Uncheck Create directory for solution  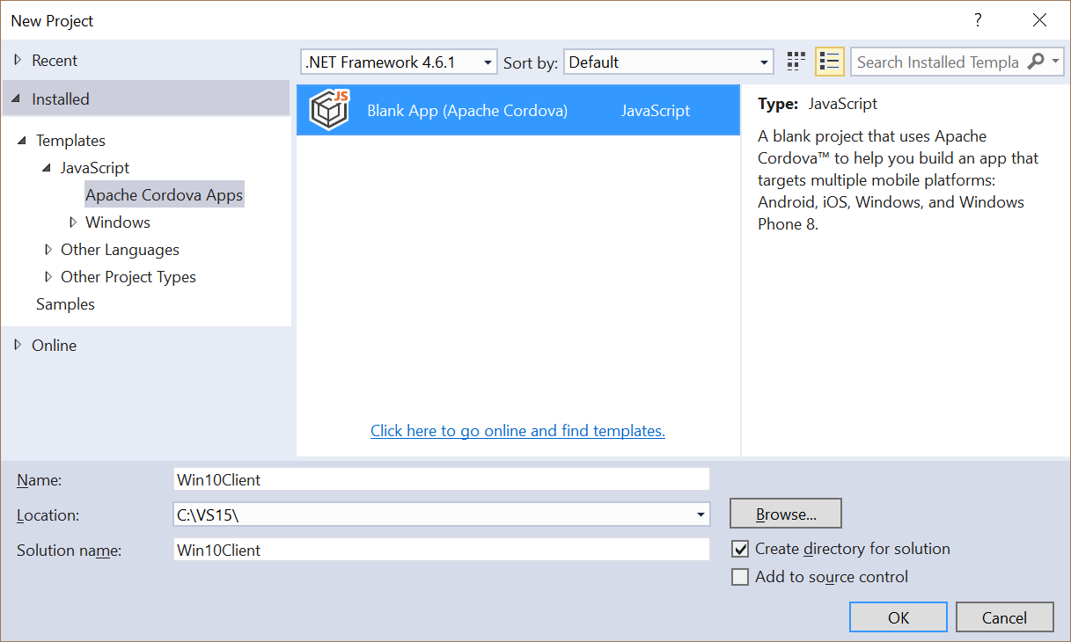click(740, 548)
